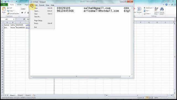This screenshot has height=100, width=177.
Task: Select cell A1 containing Samer
Action: (7, 25)
